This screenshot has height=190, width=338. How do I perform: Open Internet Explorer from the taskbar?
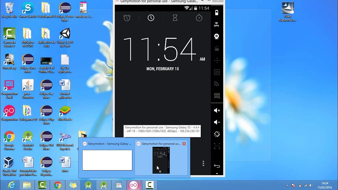click(x=12, y=185)
